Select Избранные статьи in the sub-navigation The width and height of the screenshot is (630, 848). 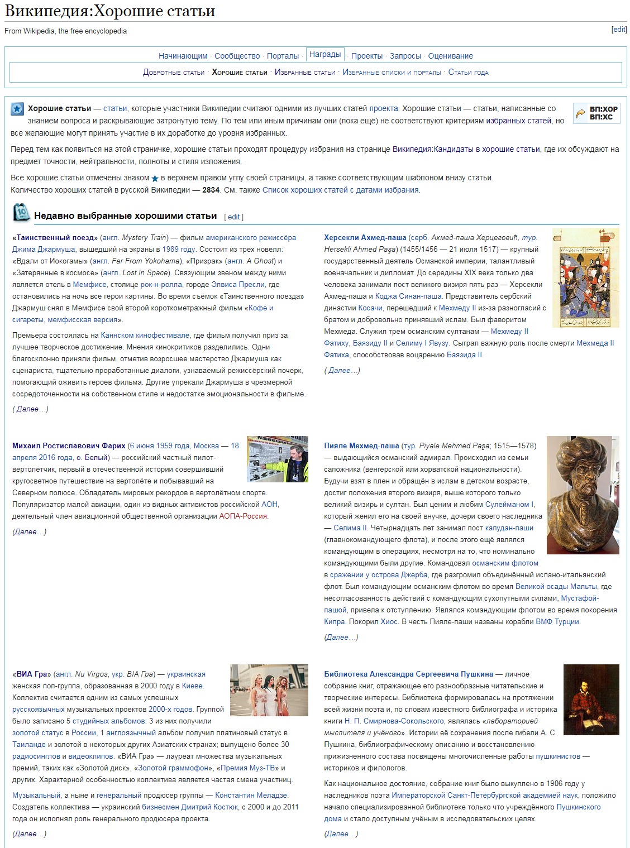(305, 73)
